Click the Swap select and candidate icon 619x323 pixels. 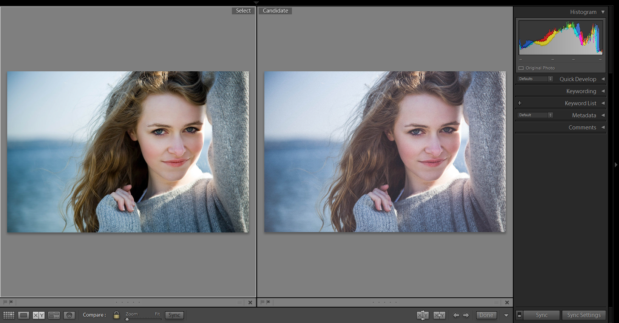coord(423,315)
